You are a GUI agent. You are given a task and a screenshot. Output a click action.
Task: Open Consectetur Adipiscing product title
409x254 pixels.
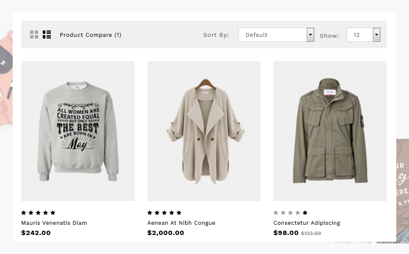point(306,223)
